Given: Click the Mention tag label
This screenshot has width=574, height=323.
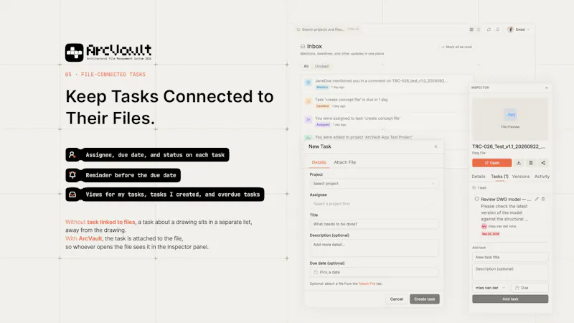Looking at the screenshot, I should click(322, 87).
